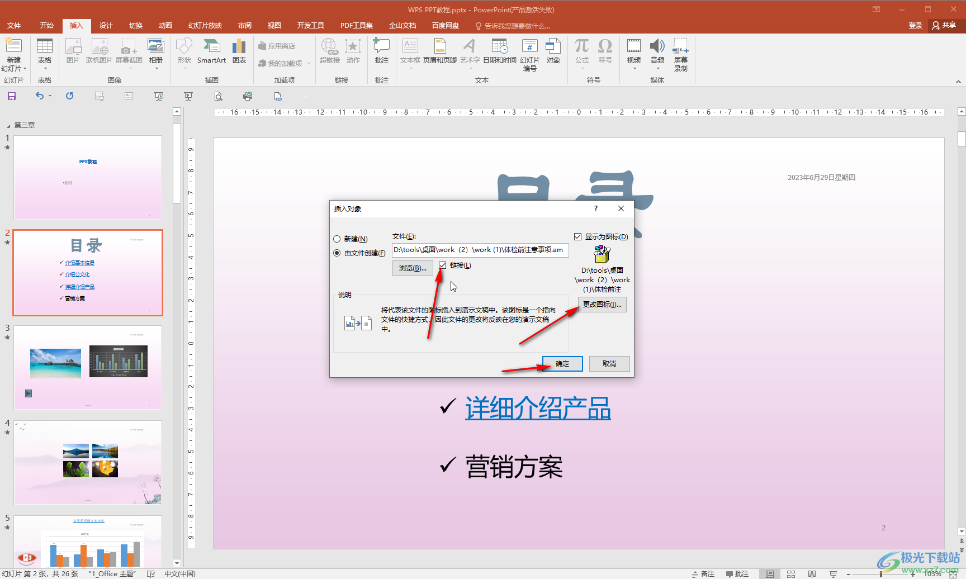The image size is (966, 579).
Task: Toggle Comments (批注) pane in status bar
Action: pos(737,574)
